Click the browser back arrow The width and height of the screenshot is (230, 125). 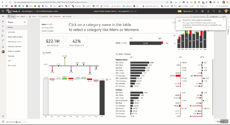[x=3, y=2]
